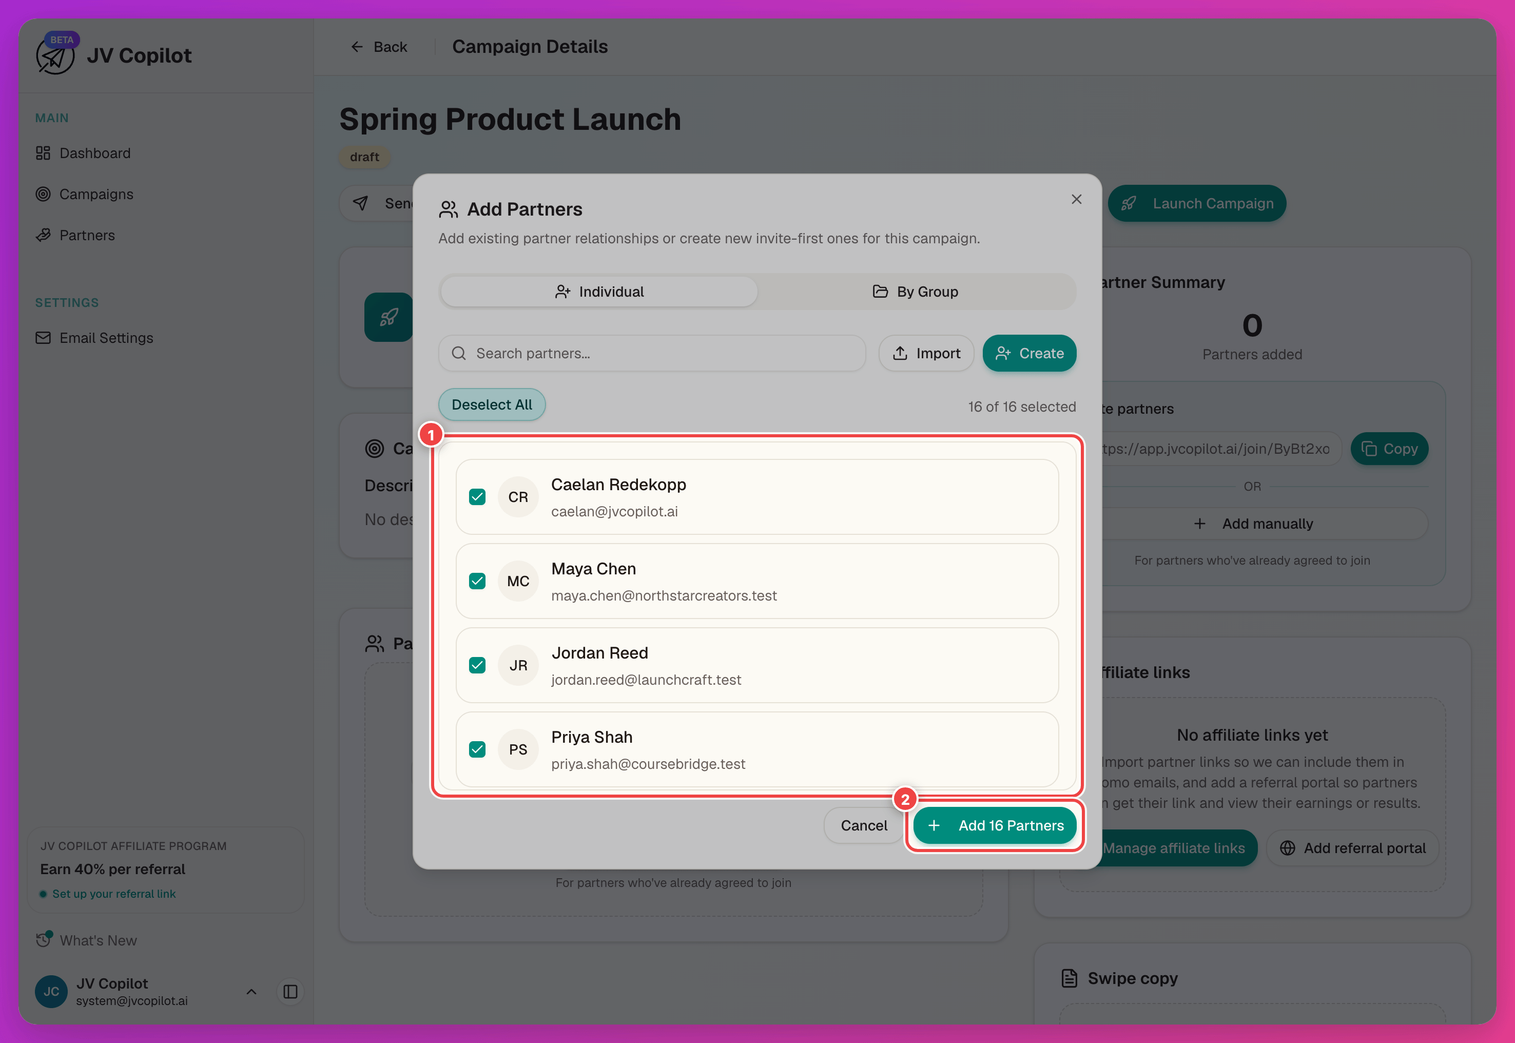Click the Campaigns target icon
This screenshot has width=1515, height=1043.
(x=43, y=194)
